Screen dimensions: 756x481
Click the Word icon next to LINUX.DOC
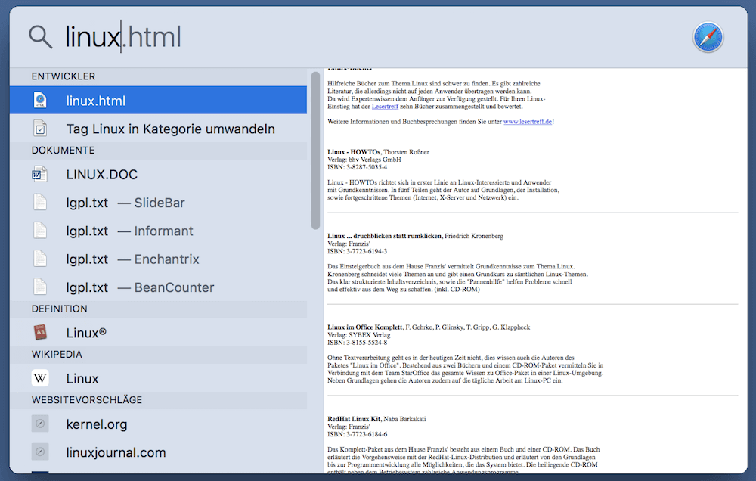coord(40,174)
